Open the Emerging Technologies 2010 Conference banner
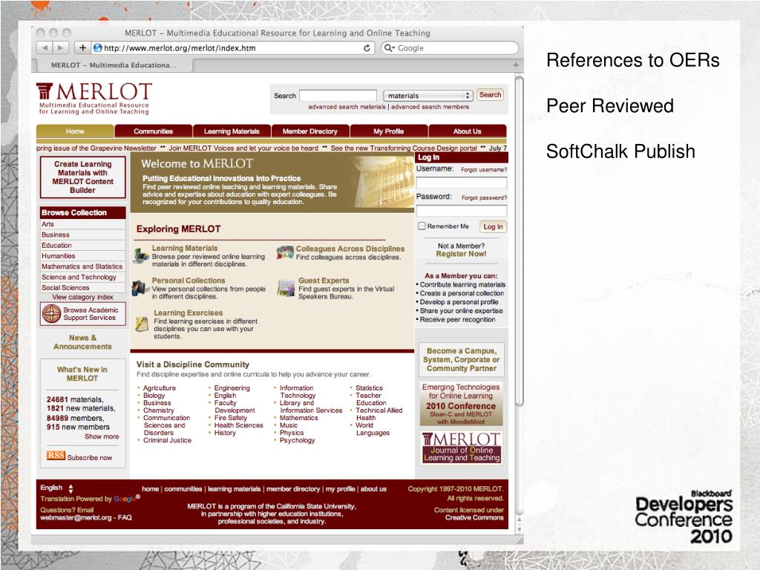The height and width of the screenshot is (570, 760). 461,404
